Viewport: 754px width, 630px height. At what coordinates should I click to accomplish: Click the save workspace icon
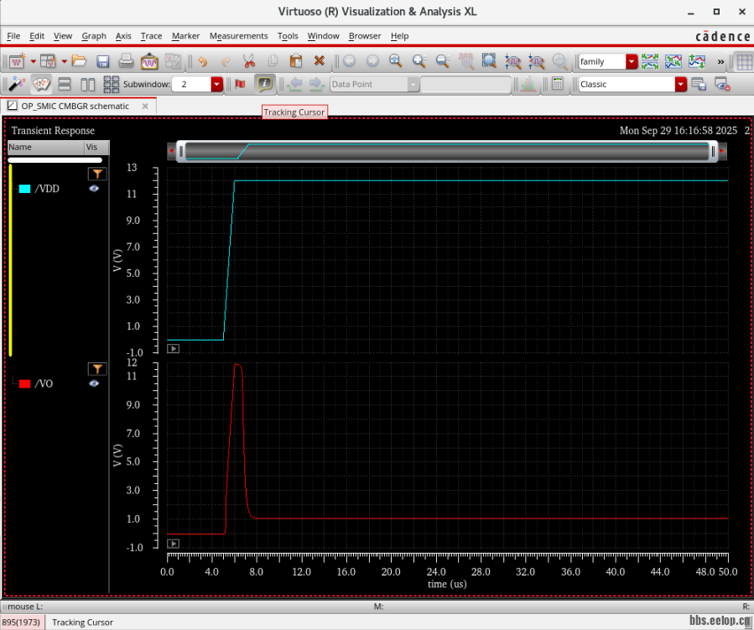pyautogui.click(x=699, y=84)
